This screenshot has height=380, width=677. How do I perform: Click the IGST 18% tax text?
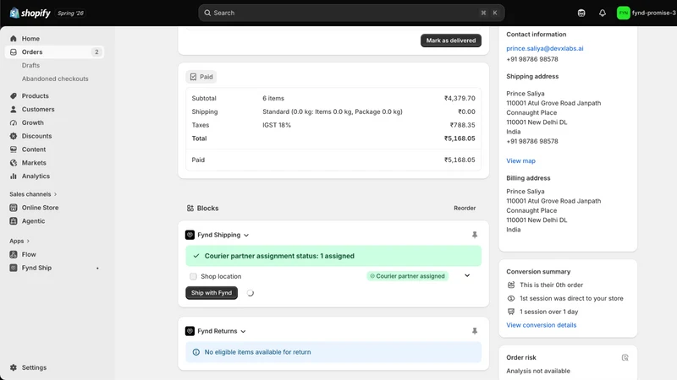[x=277, y=125]
